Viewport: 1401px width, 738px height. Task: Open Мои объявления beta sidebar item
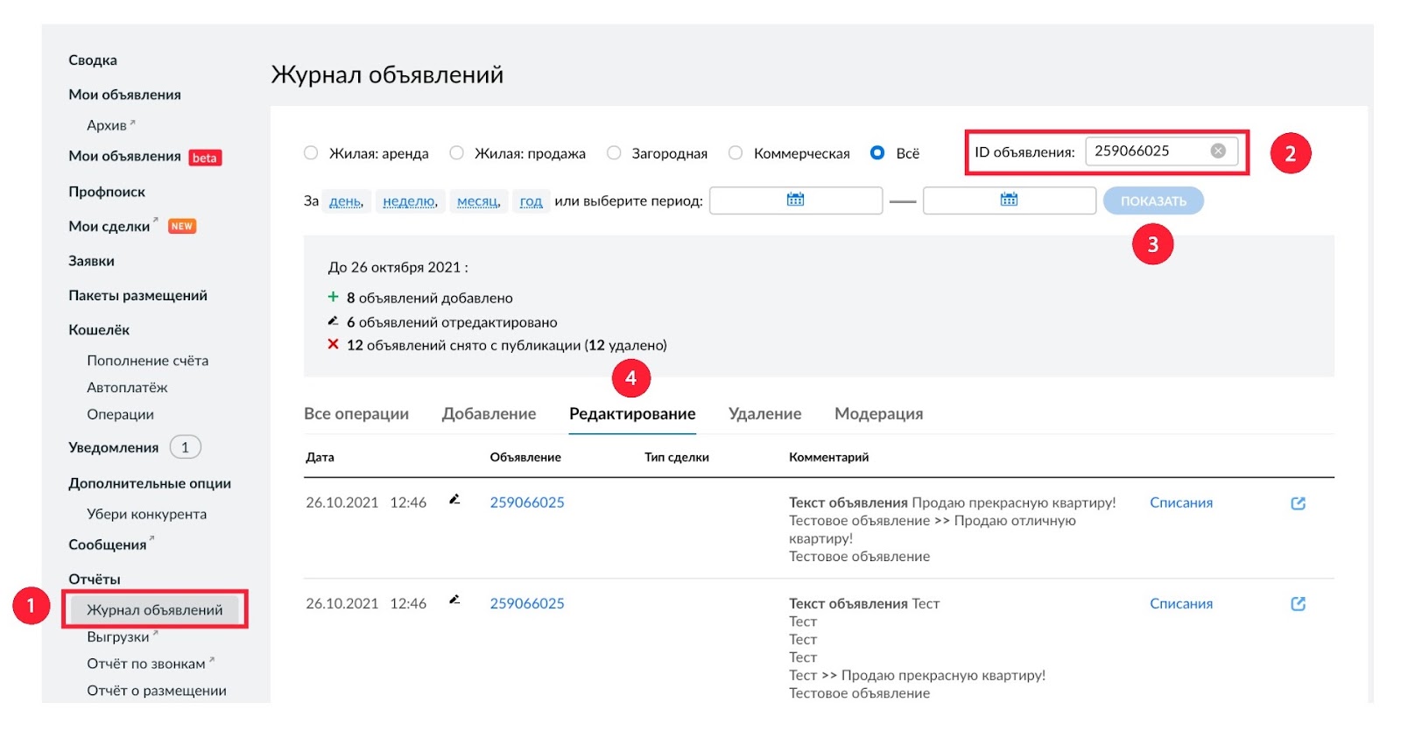pyautogui.click(x=124, y=156)
